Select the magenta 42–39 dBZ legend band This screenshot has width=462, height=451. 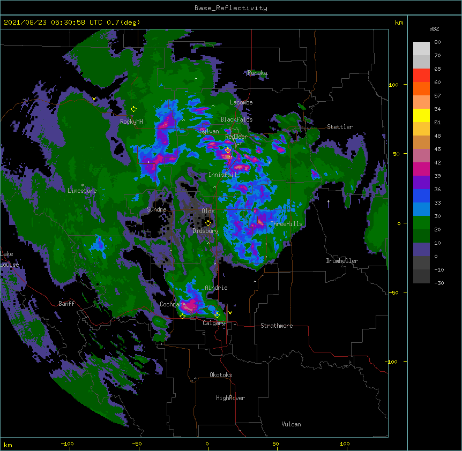click(421, 169)
